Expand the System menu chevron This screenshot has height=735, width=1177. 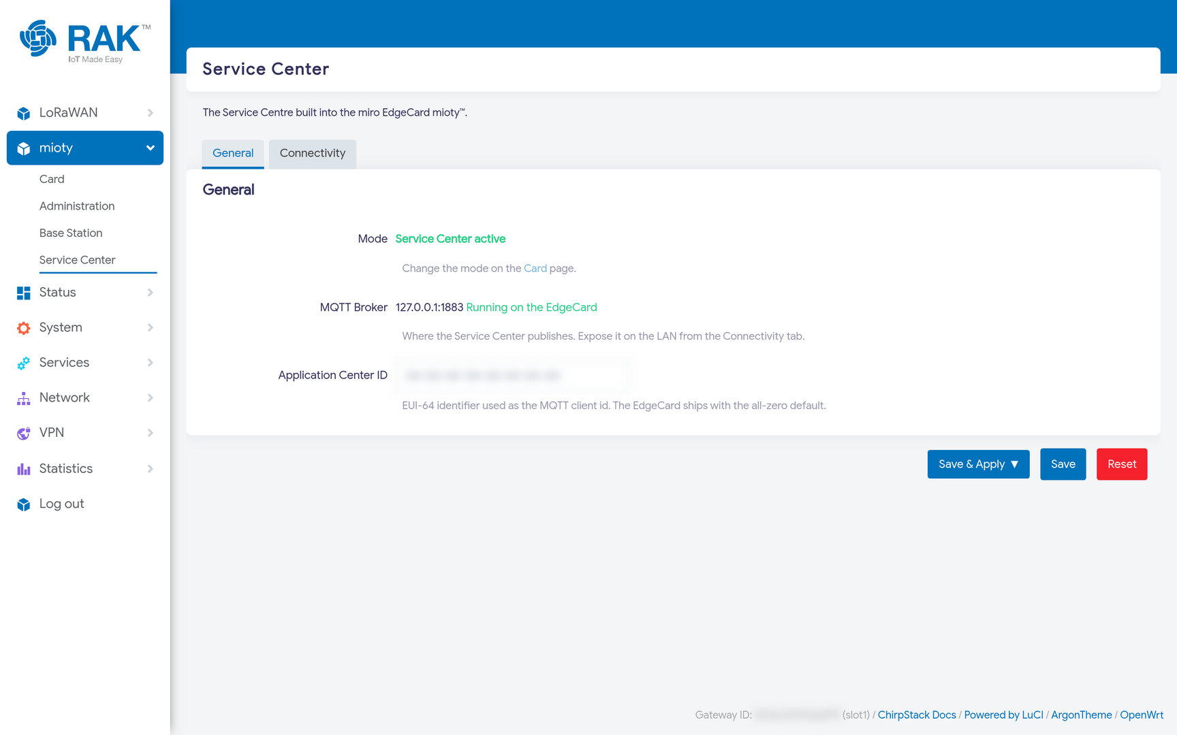click(150, 328)
